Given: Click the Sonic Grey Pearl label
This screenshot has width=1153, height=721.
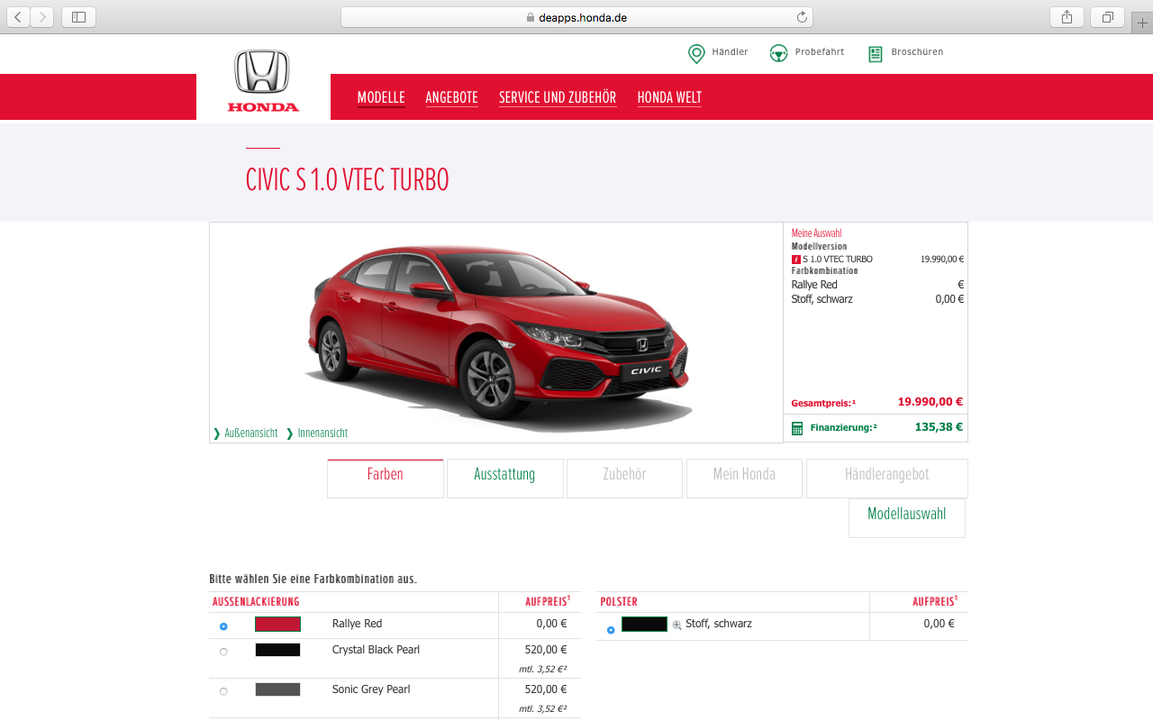Looking at the screenshot, I should [x=371, y=689].
